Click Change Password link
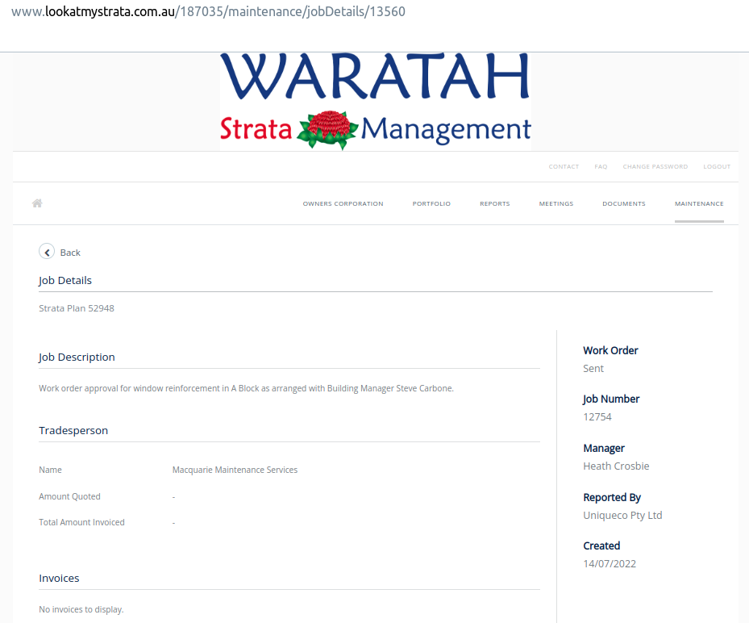Screen dimensions: 749x623 click(655, 166)
